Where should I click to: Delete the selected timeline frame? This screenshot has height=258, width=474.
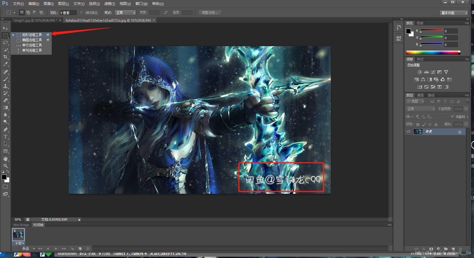coord(88,248)
